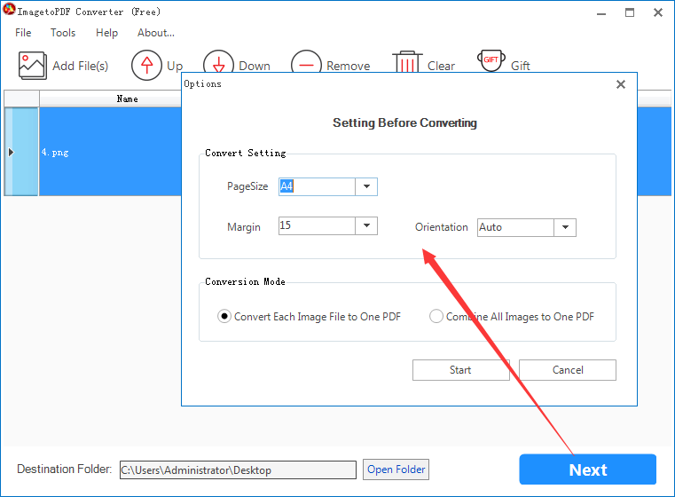Click the Remove toolbar label

349,66
